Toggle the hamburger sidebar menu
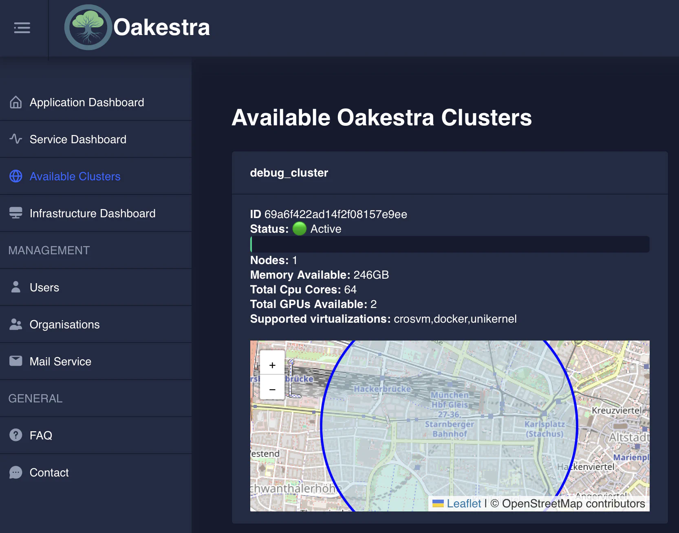 pyautogui.click(x=22, y=28)
